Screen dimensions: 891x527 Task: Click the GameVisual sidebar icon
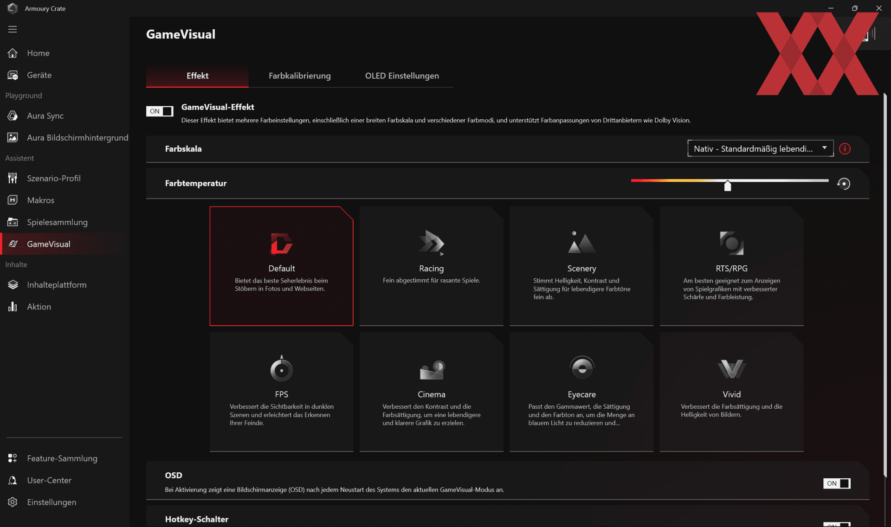coord(13,244)
